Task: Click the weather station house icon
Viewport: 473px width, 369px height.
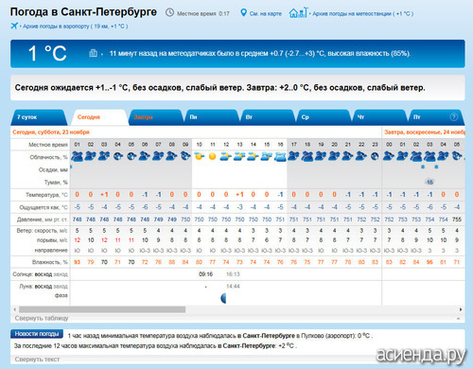Action: [x=298, y=12]
